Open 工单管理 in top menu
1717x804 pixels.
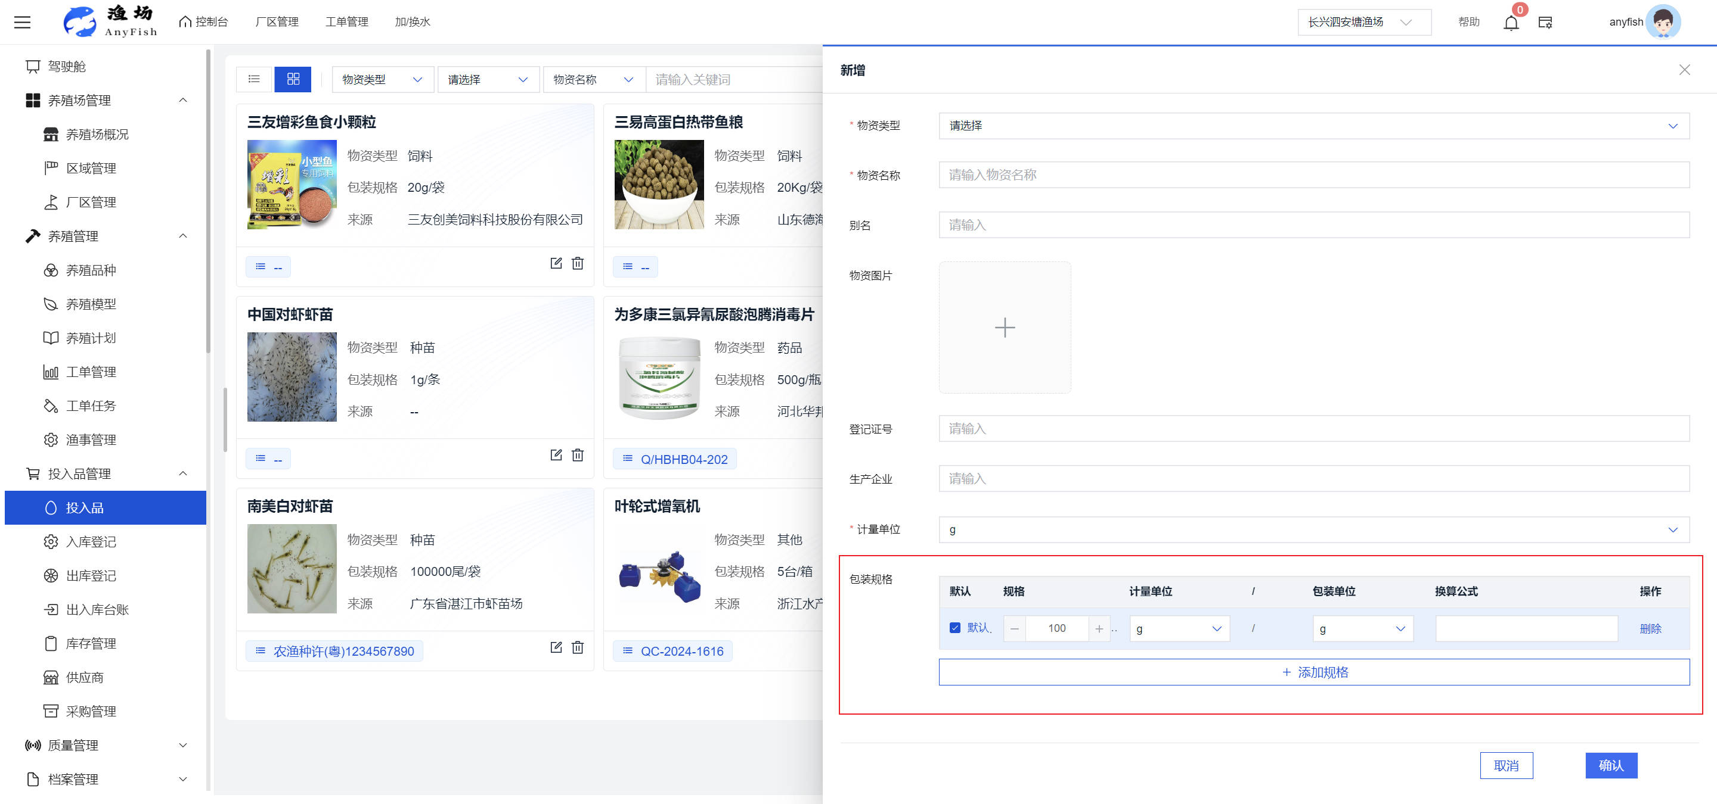point(346,22)
